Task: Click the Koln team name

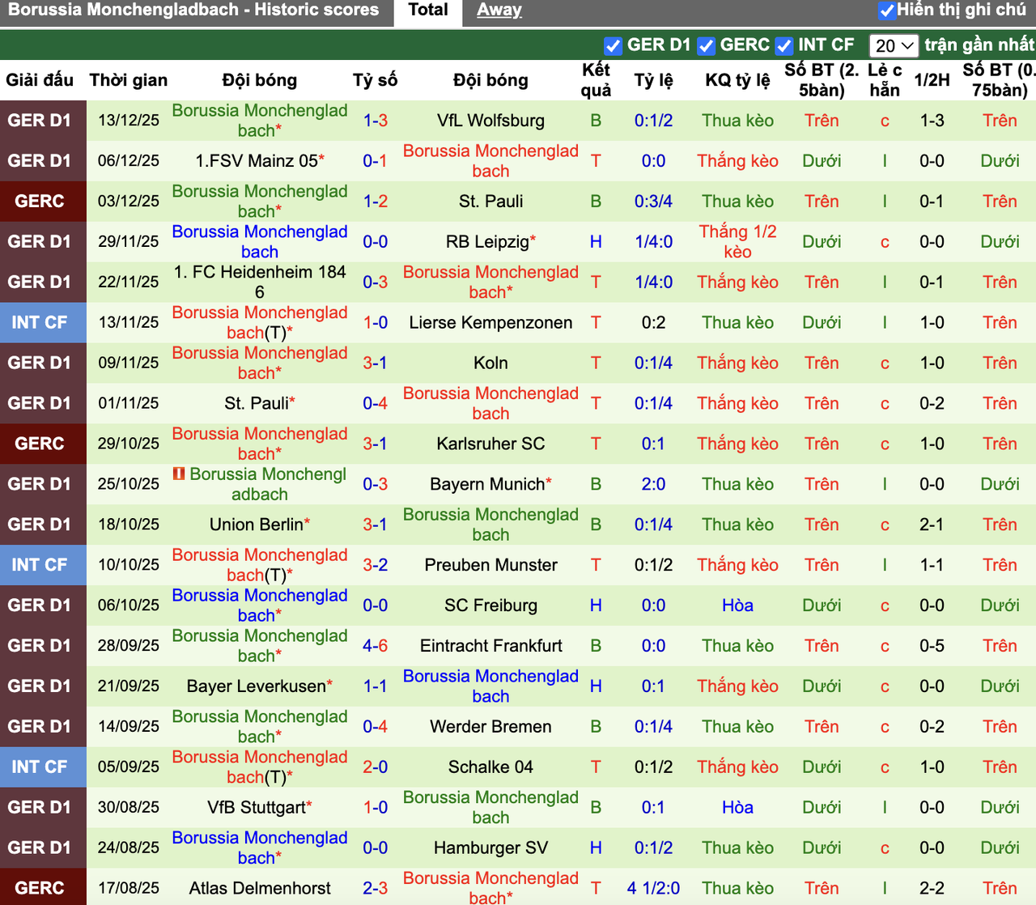Action: 490,363
